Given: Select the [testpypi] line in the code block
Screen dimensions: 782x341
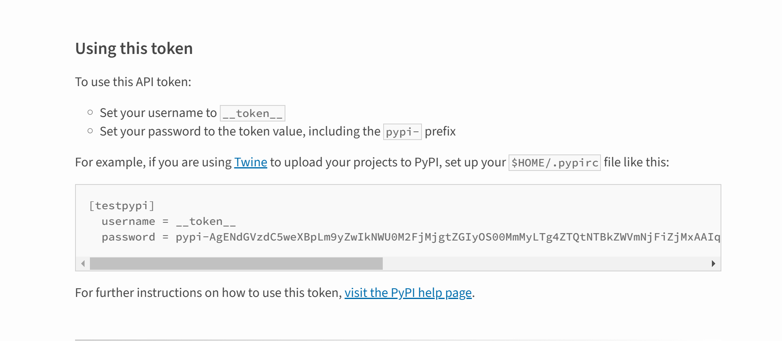Looking at the screenshot, I should coord(122,206).
